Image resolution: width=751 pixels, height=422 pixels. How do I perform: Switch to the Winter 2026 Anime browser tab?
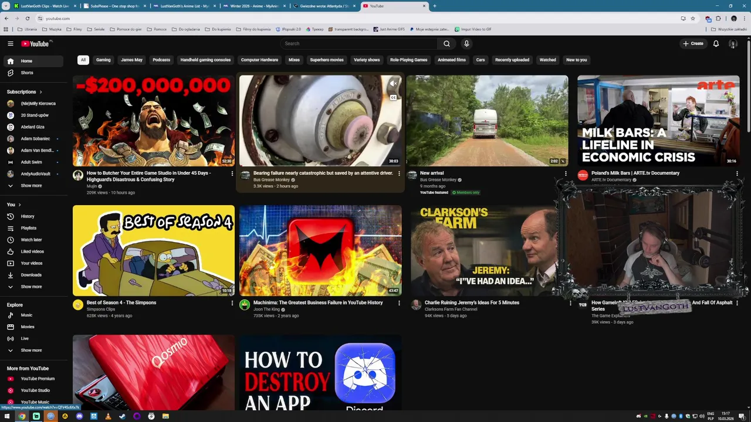(253, 6)
